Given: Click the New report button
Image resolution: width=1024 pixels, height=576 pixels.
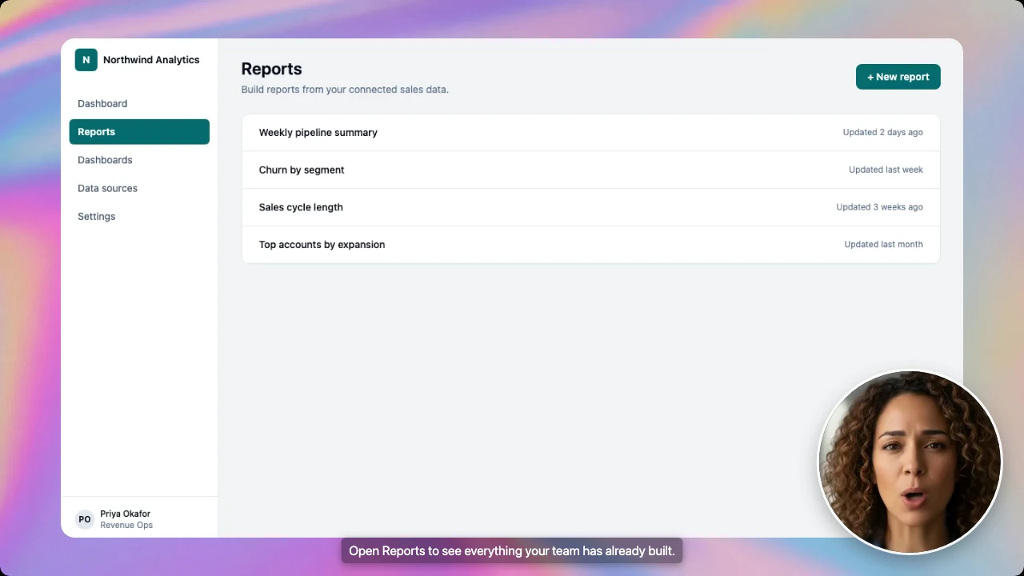Looking at the screenshot, I should 898,77.
